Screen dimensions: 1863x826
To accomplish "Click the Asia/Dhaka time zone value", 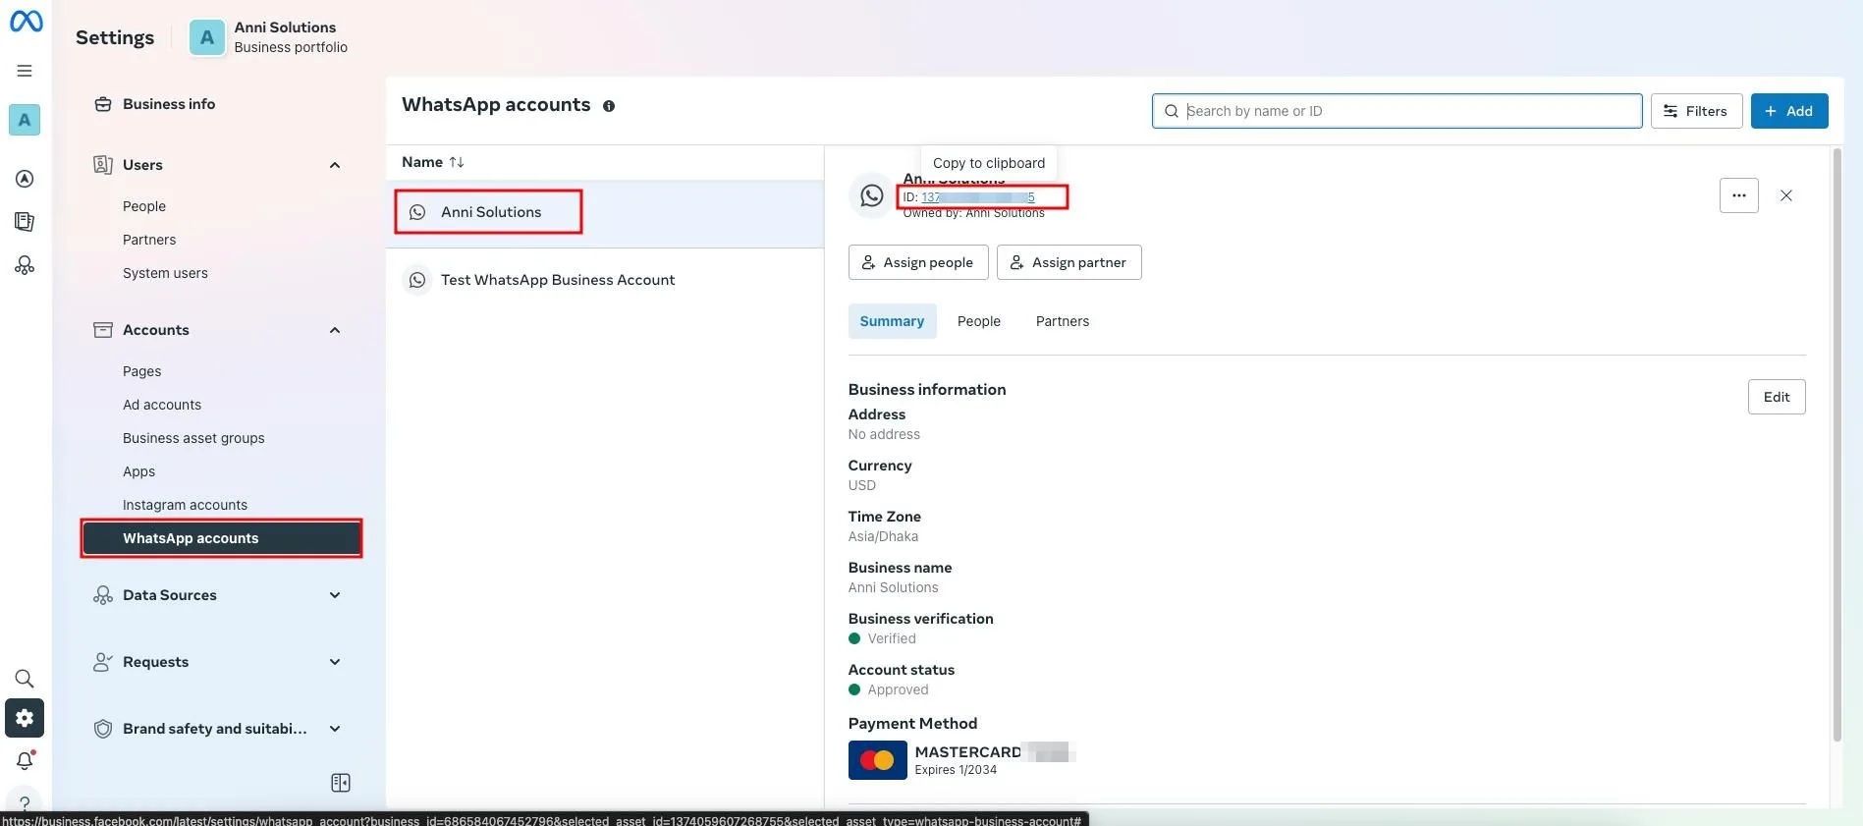I will tap(883, 536).
